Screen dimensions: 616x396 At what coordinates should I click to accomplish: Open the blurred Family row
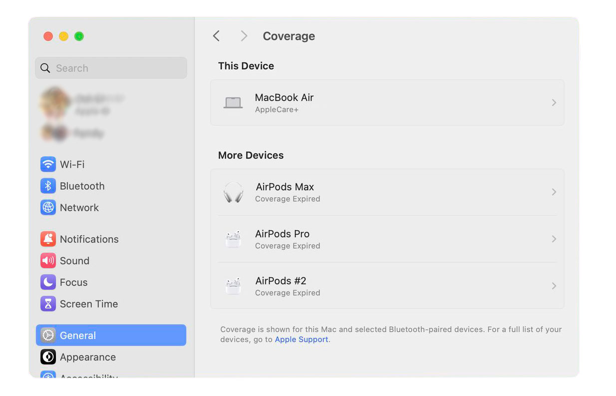(x=111, y=133)
